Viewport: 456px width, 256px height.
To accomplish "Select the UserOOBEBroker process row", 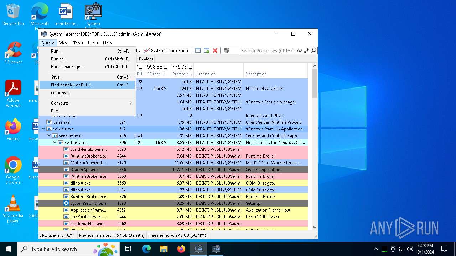I will coord(173,217).
